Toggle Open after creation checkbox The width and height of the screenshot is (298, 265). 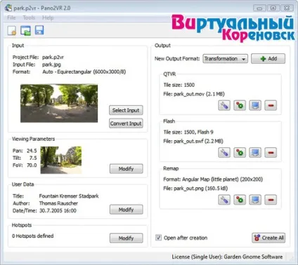click(x=158, y=238)
